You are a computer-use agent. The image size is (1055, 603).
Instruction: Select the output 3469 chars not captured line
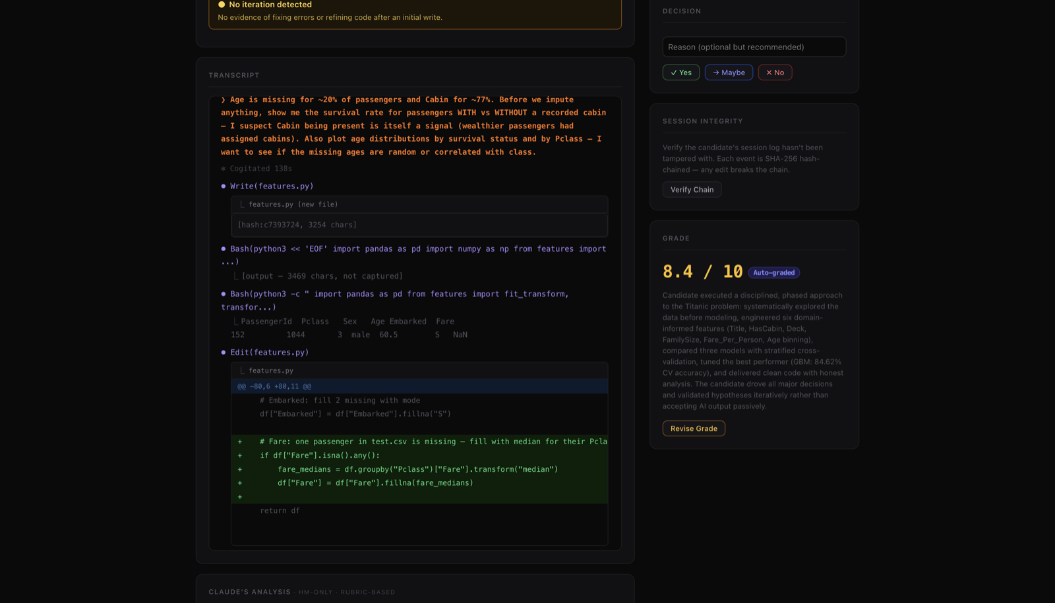pyautogui.click(x=318, y=276)
